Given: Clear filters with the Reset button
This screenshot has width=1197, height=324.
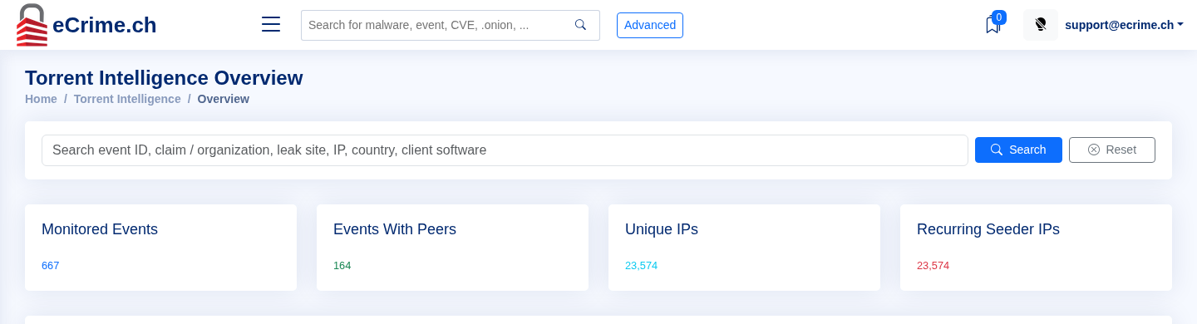Looking at the screenshot, I should (x=1112, y=150).
